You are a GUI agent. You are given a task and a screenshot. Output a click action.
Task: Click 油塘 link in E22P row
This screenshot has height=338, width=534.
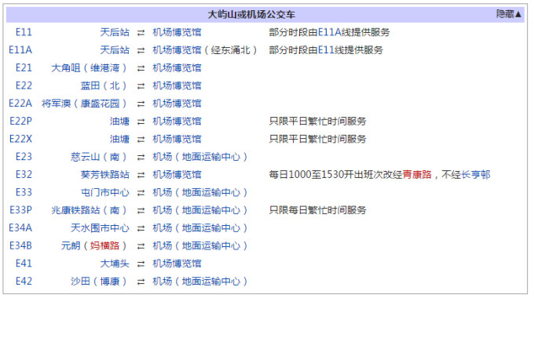click(119, 122)
